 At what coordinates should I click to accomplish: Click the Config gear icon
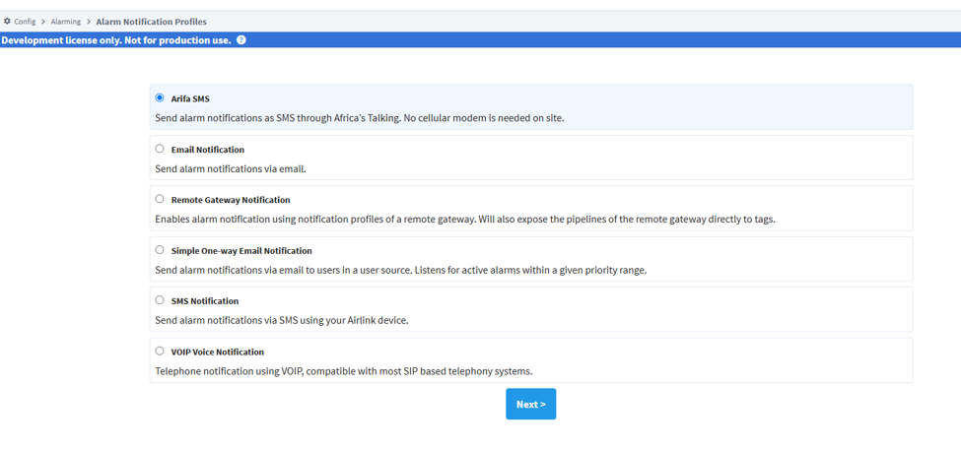pyautogui.click(x=7, y=22)
